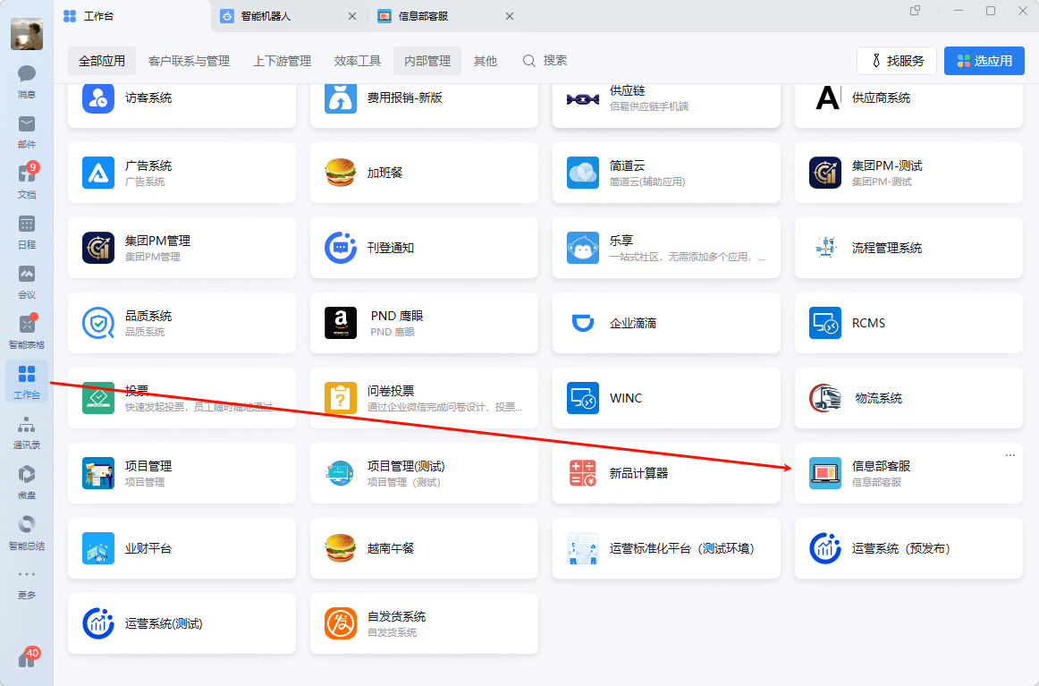Open the 邮件 mail icon
This screenshot has width=1039, height=686.
click(x=27, y=130)
